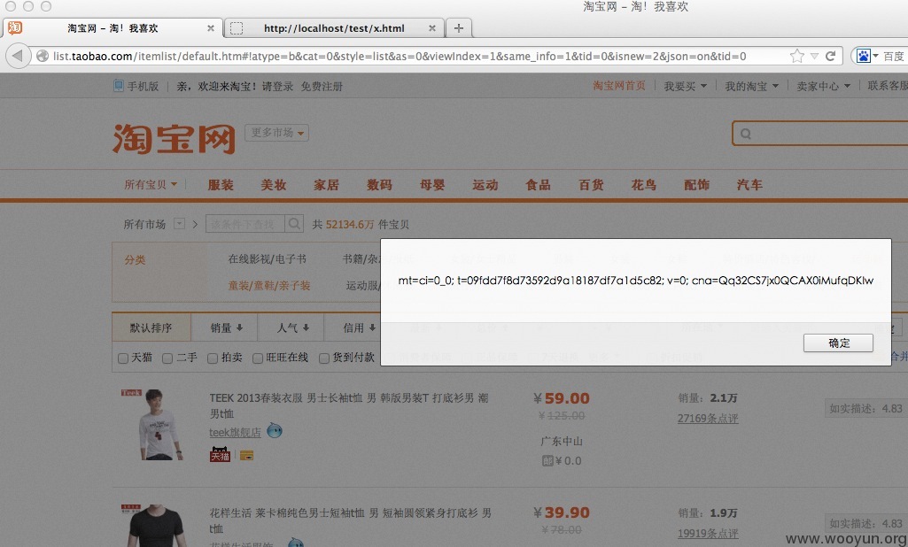908x547 pixels.
Task: Click the browser back arrow button
Action: (x=18, y=56)
